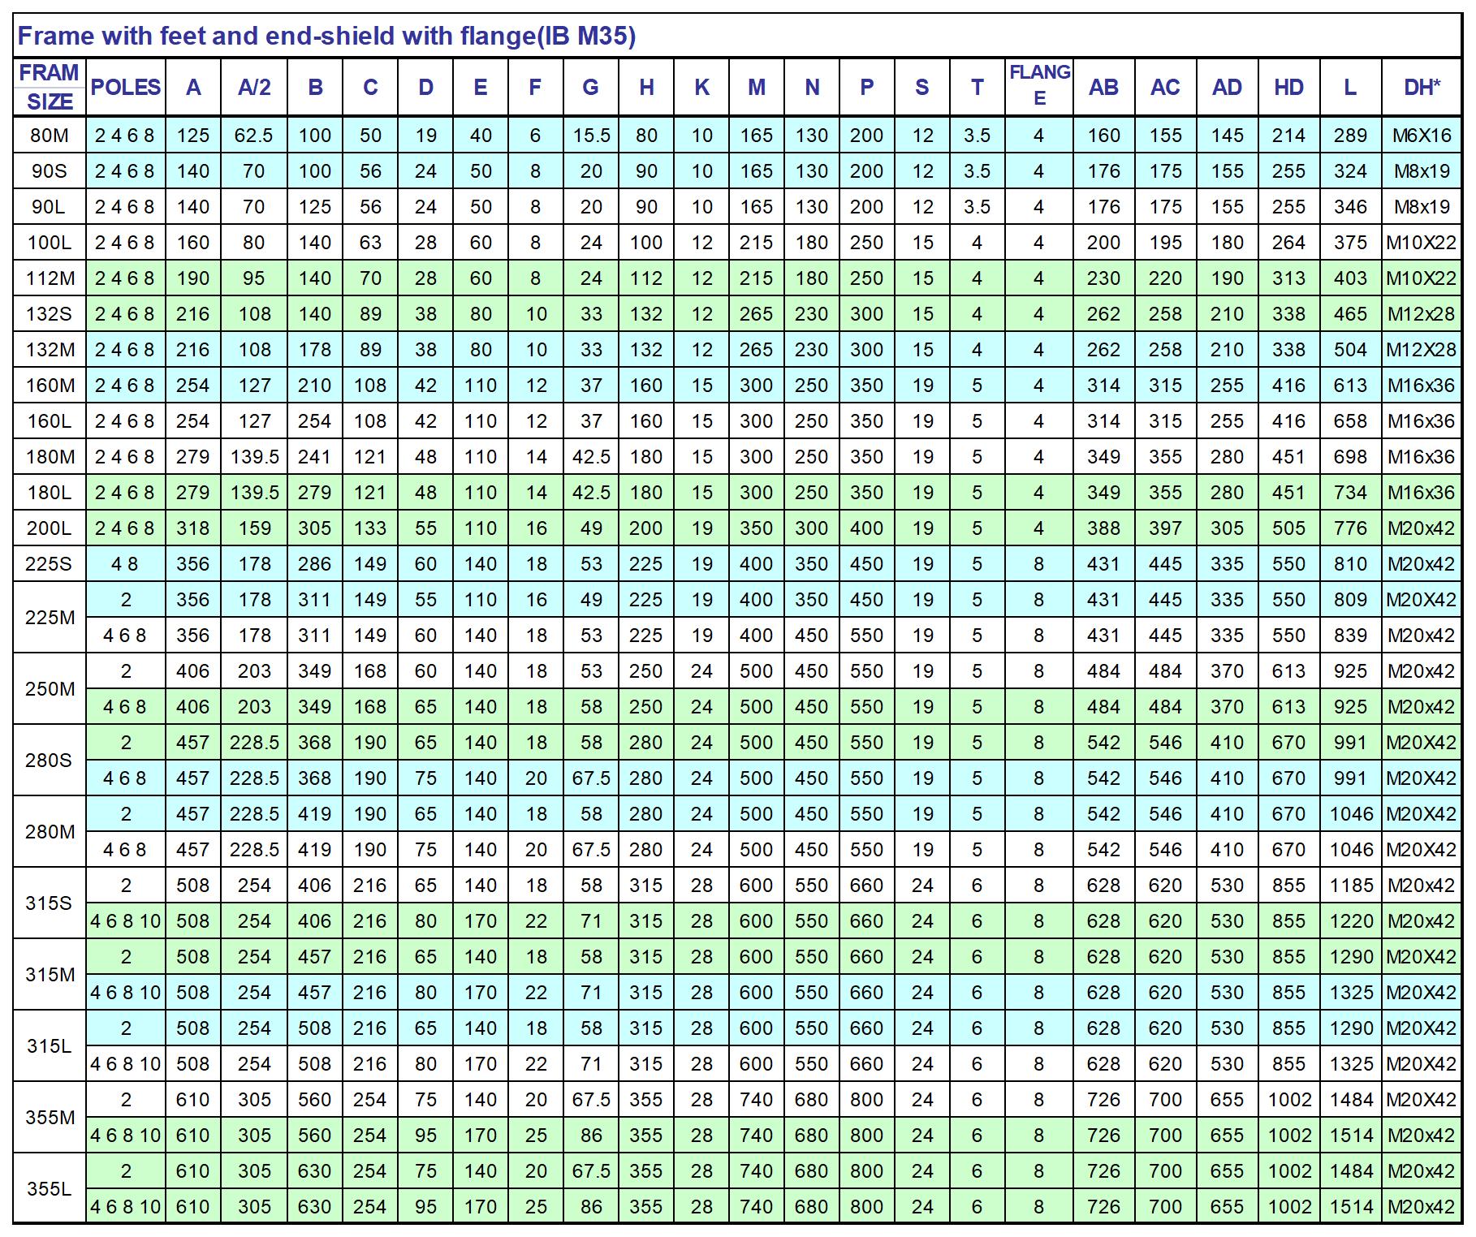Screen dimensions: 1476x1237
Task: Select the 734 length value for 180L
Action: coord(1350,493)
